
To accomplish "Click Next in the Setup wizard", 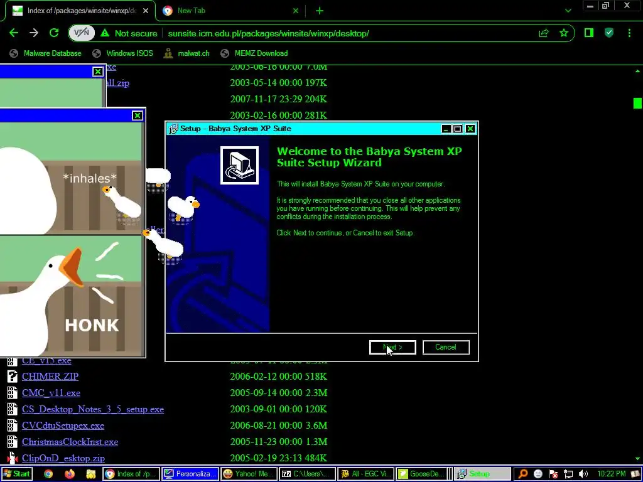I will pyautogui.click(x=392, y=347).
